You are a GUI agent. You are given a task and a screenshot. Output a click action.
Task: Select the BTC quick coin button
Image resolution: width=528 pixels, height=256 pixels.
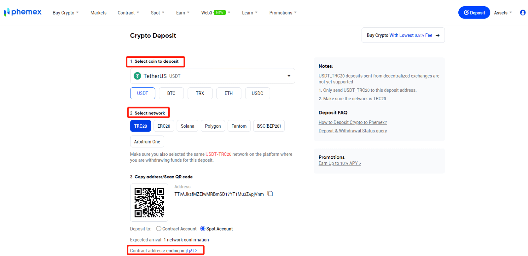pyautogui.click(x=171, y=93)
